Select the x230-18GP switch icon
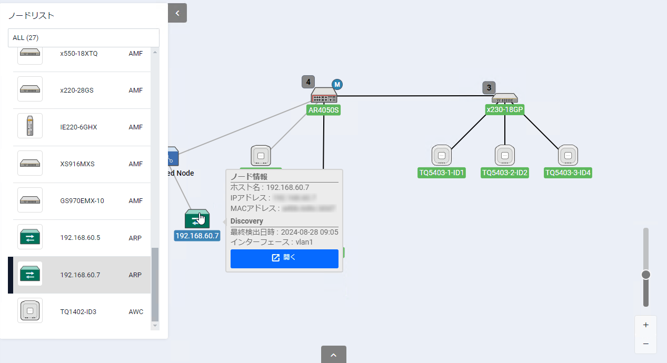667x363 pixels. click(x=504, y=98)
